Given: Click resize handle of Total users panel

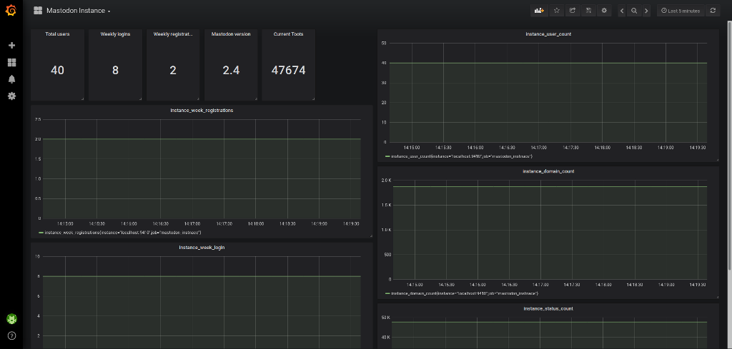Looking at the screenshot, I should click(x=83, y=98).
